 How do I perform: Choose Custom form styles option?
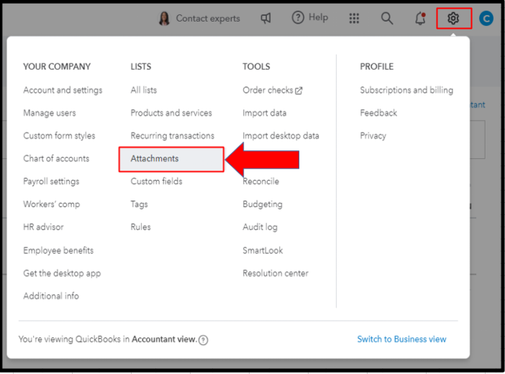59,135
